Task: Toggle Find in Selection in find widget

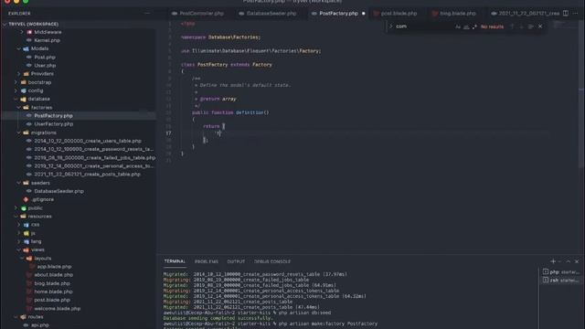Action: click(x=530, y=27)
